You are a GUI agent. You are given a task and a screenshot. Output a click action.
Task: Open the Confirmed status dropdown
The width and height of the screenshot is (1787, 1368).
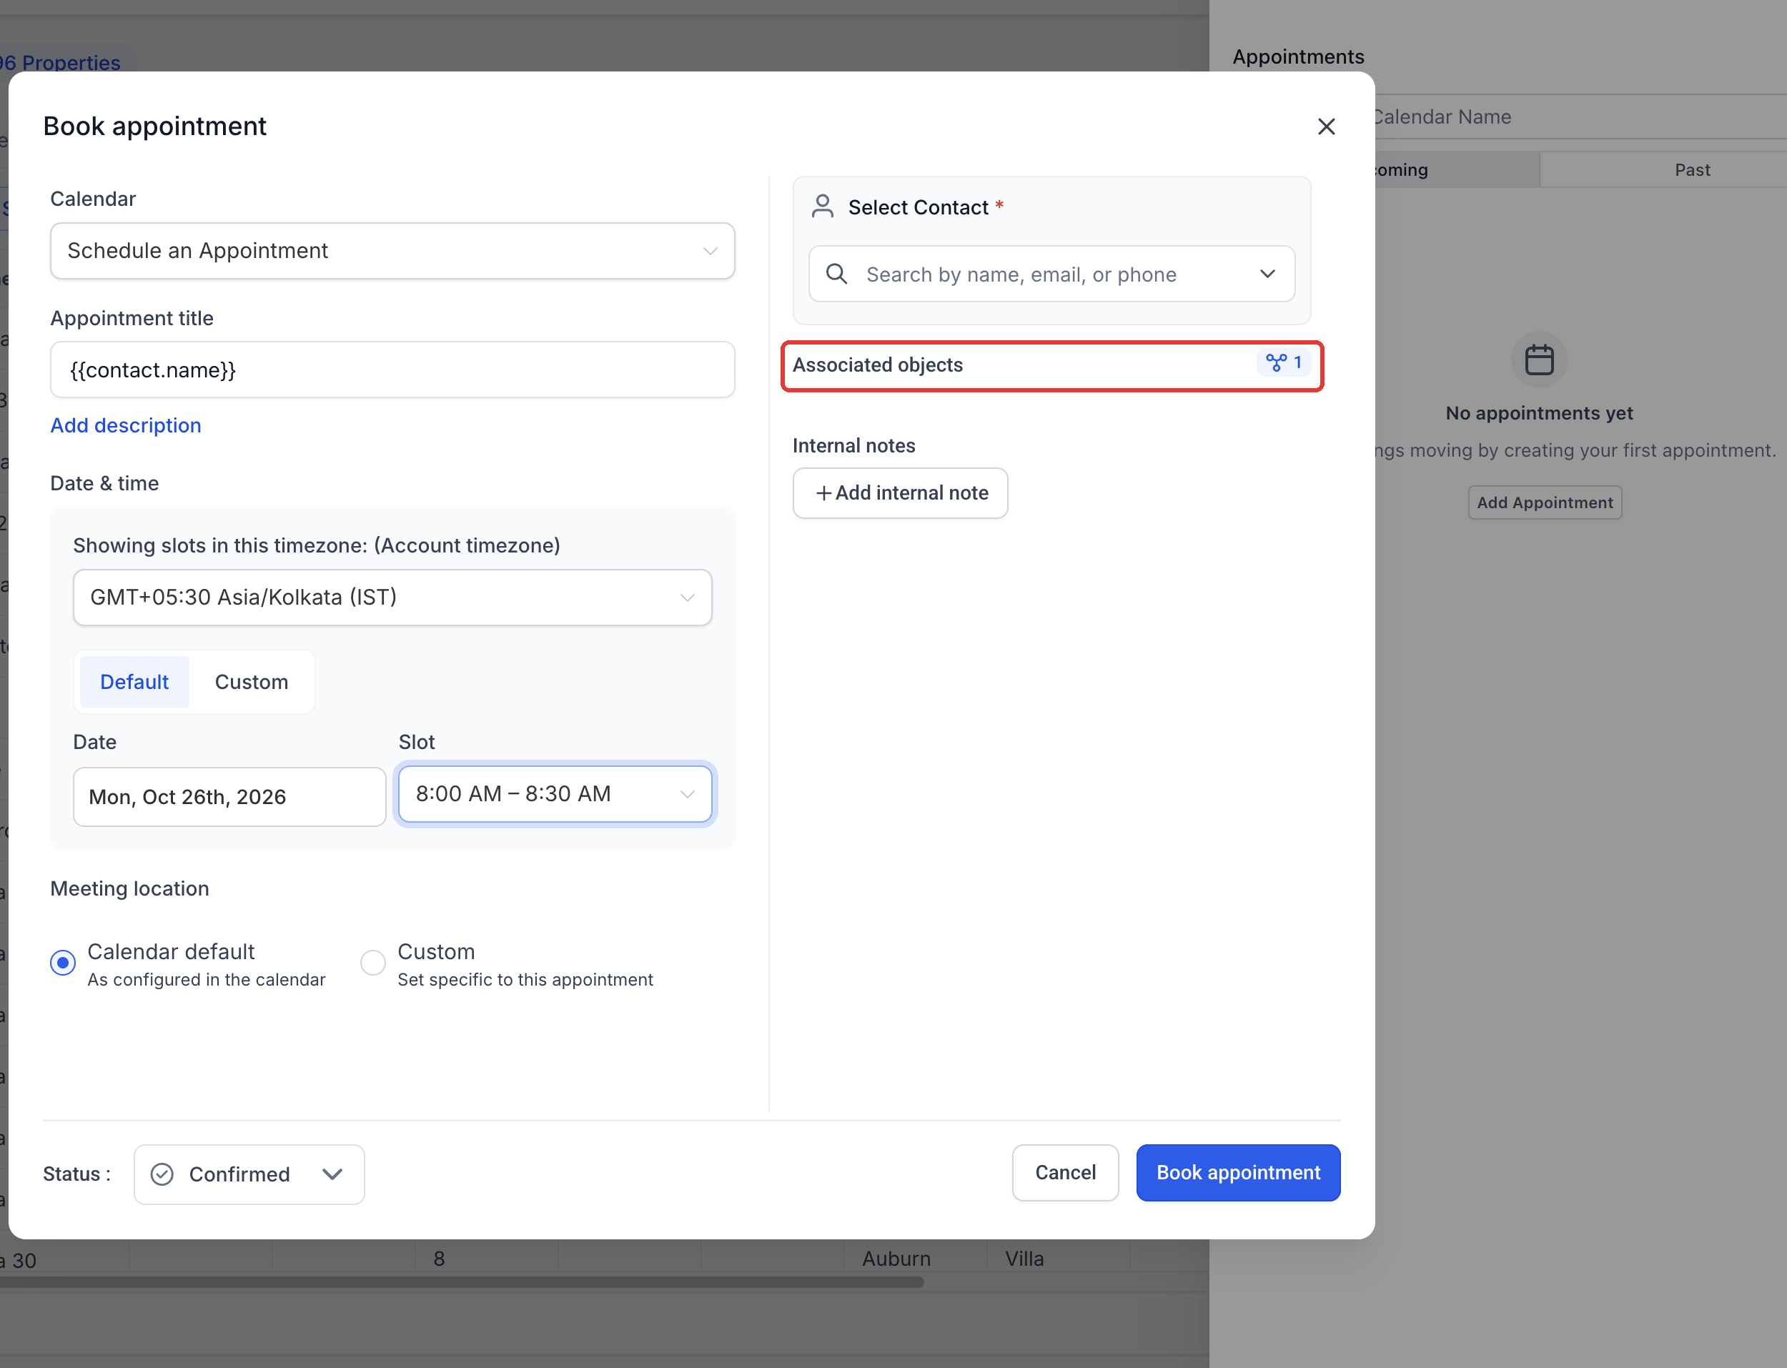pyautogui.click(x=249, y=1174)
